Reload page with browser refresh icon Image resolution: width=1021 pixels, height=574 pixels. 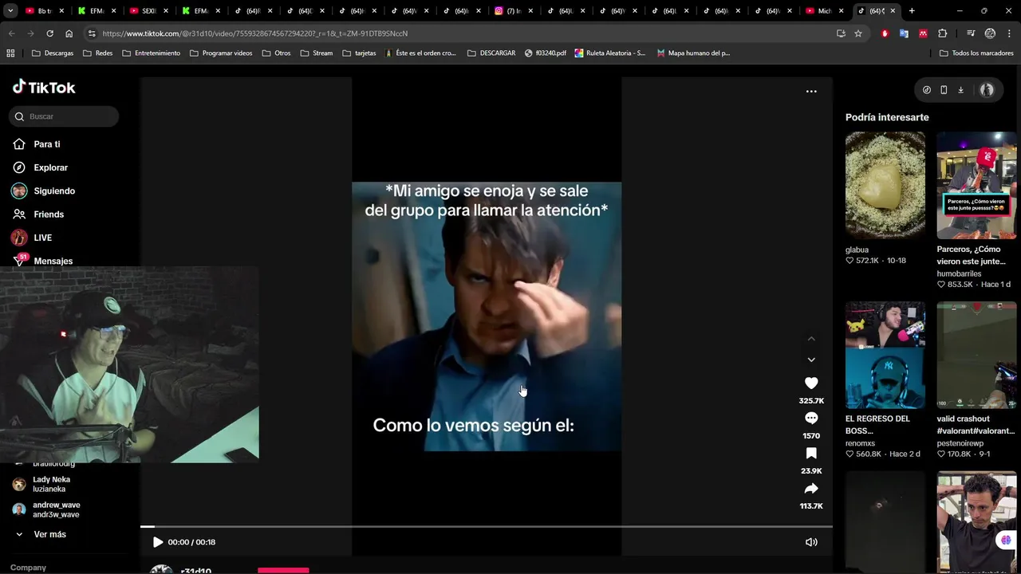tap(49, 33)
